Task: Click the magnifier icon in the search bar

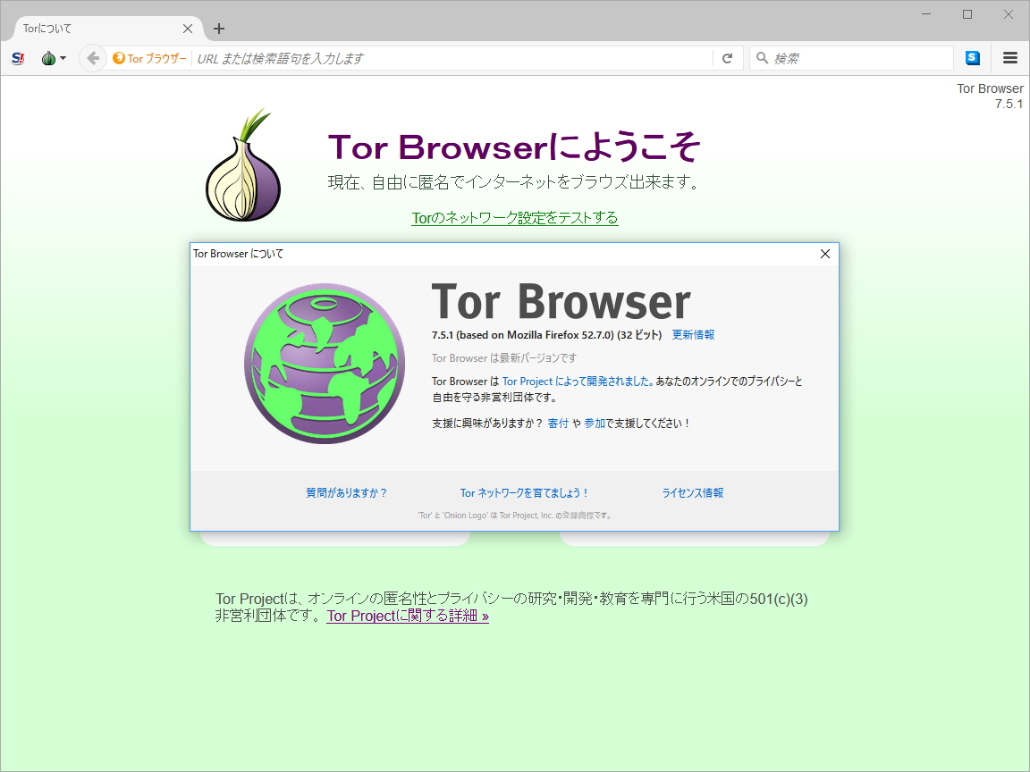Action: [x=761, y=57]
